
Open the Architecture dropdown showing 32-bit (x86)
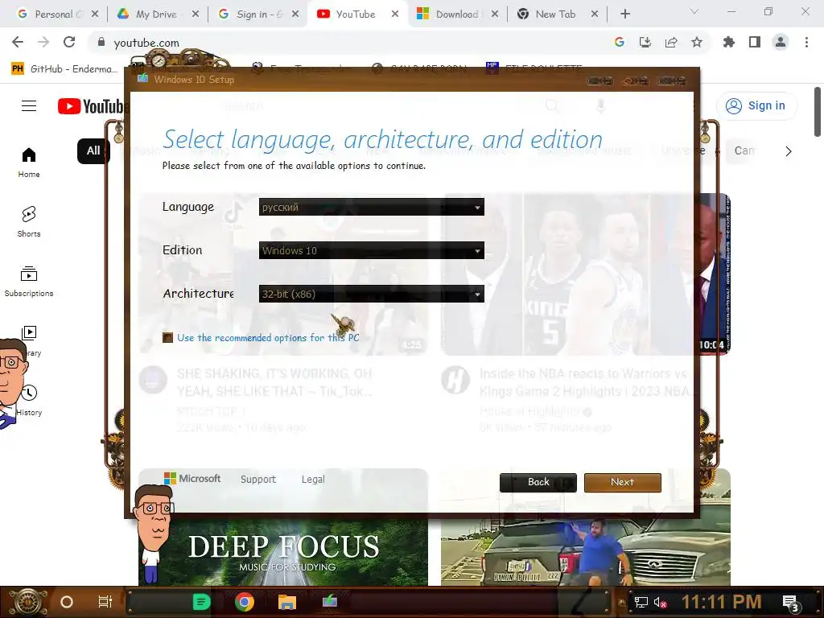pyautogui.click(x=371, y=294)
